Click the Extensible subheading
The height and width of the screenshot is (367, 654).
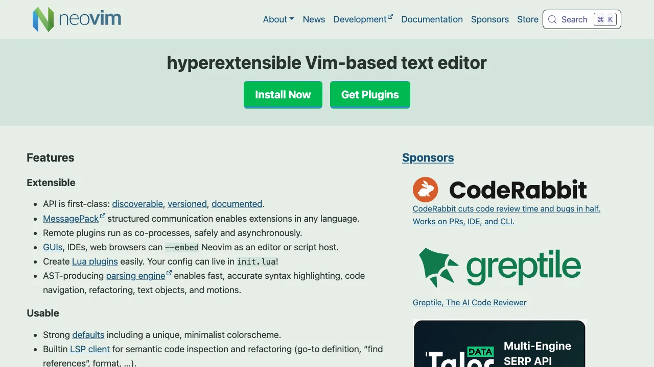click(x=51, y=182)
